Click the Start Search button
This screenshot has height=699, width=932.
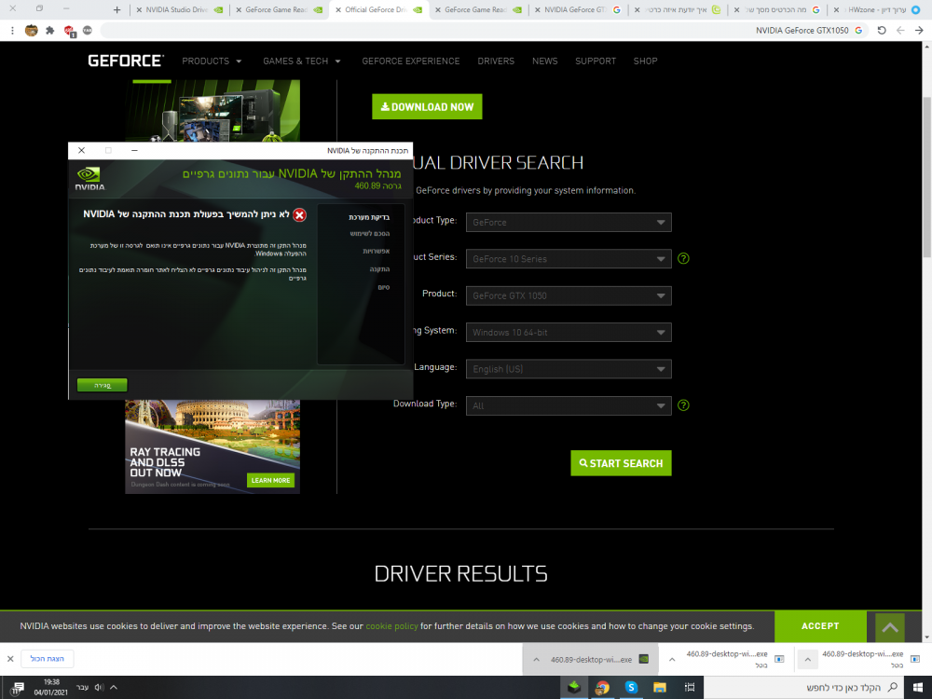point(621,463)
